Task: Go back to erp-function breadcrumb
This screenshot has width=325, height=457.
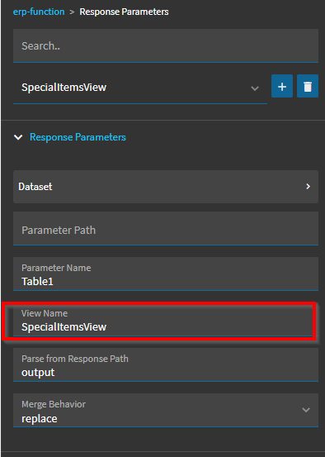Action: coord(39,12)
